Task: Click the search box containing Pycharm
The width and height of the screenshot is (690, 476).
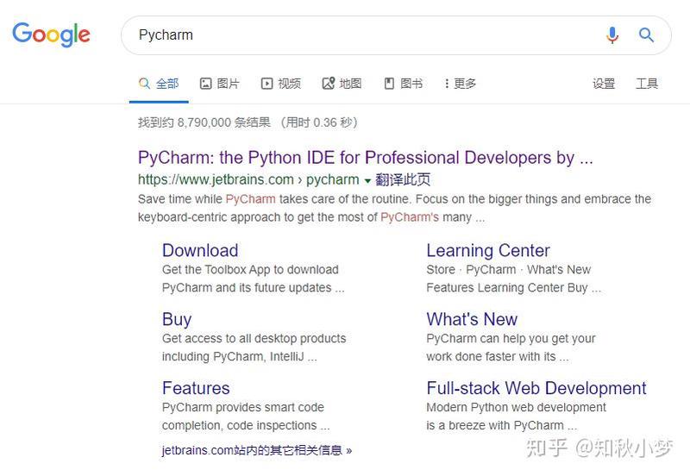Action: coord(362,35)
